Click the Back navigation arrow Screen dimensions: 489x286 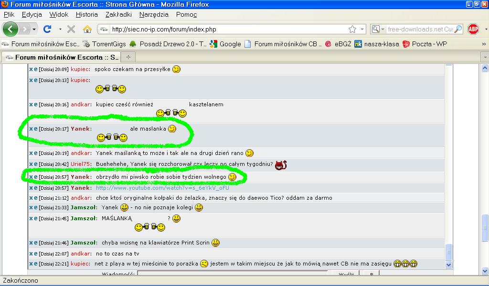(10, 29)
